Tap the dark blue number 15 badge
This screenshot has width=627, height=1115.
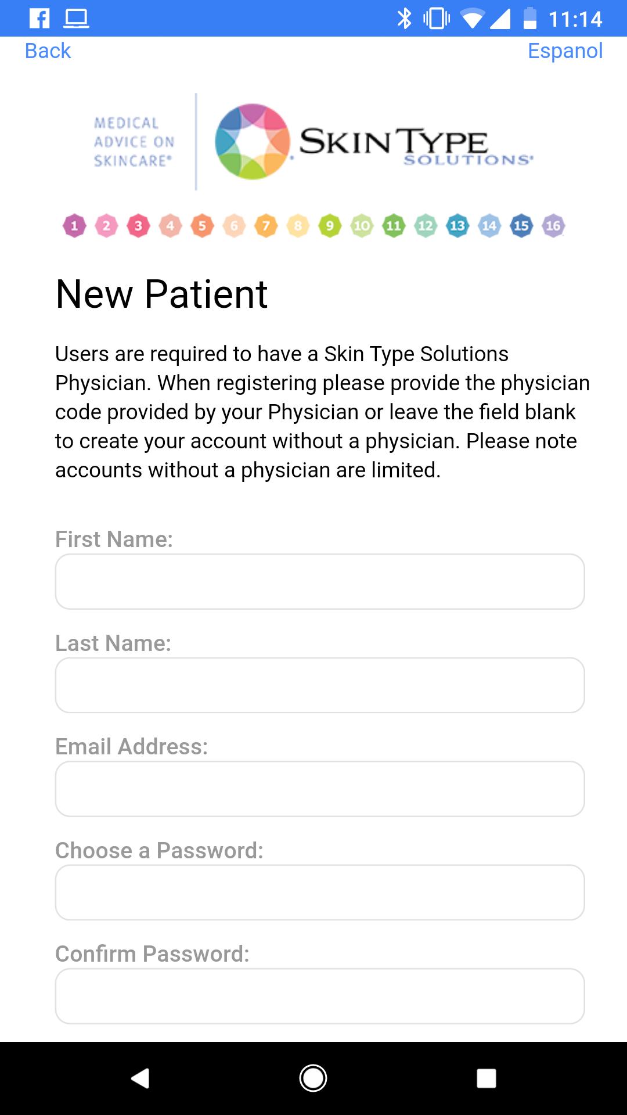click(521, 226)
